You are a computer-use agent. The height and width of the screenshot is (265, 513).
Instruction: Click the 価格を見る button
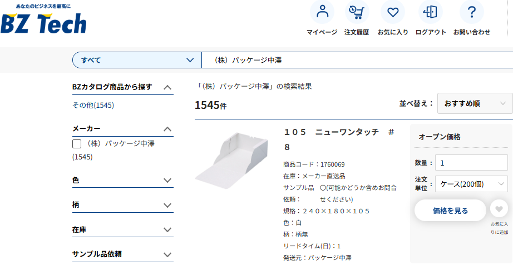450,211
